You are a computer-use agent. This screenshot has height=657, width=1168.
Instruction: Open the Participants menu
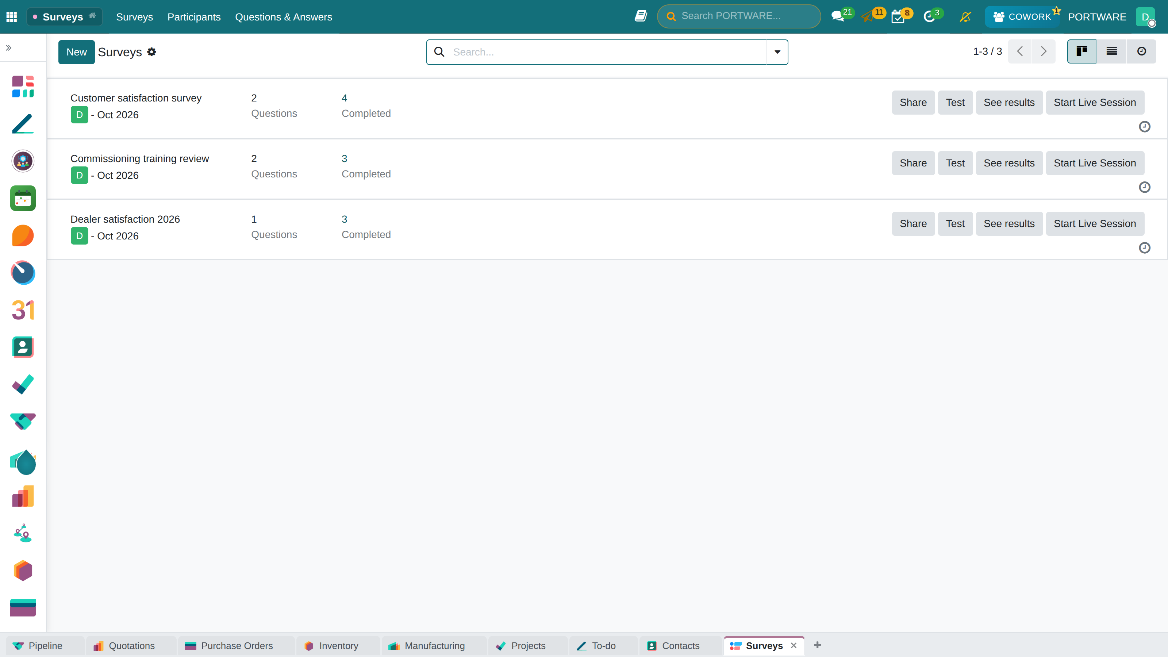194,17
